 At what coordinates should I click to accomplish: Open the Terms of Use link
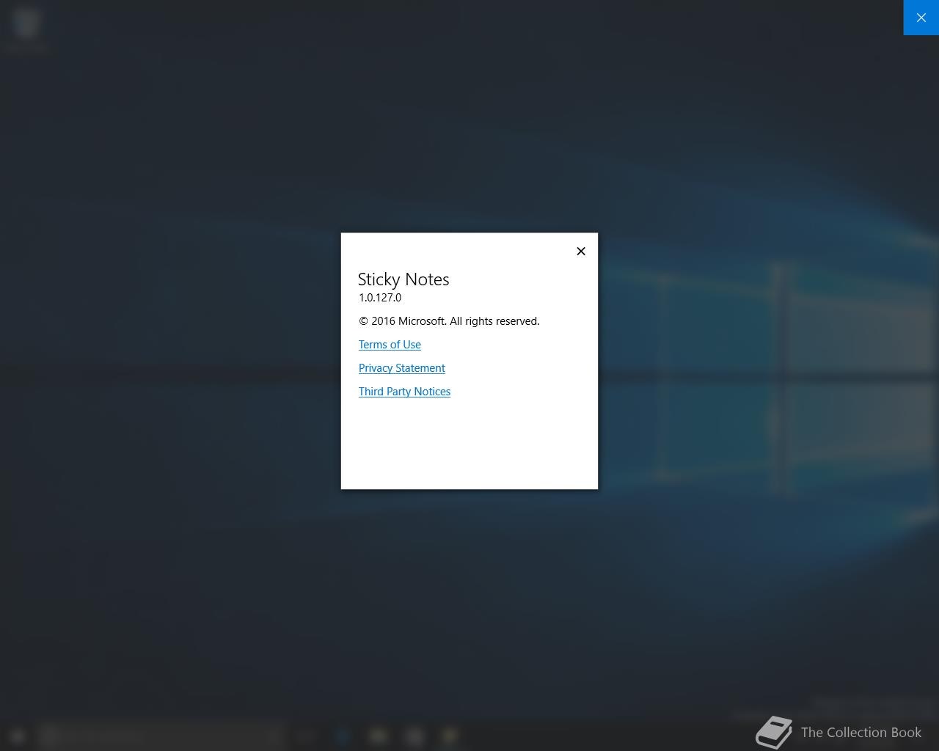[390, 345]
